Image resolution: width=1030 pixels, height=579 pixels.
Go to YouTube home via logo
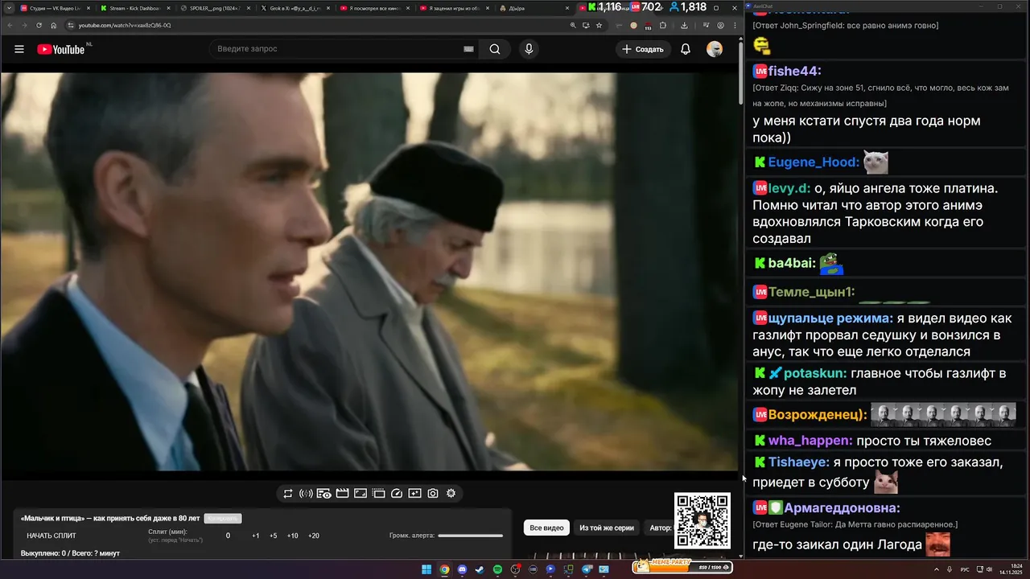pyautogui.click(x=61, y=49)
